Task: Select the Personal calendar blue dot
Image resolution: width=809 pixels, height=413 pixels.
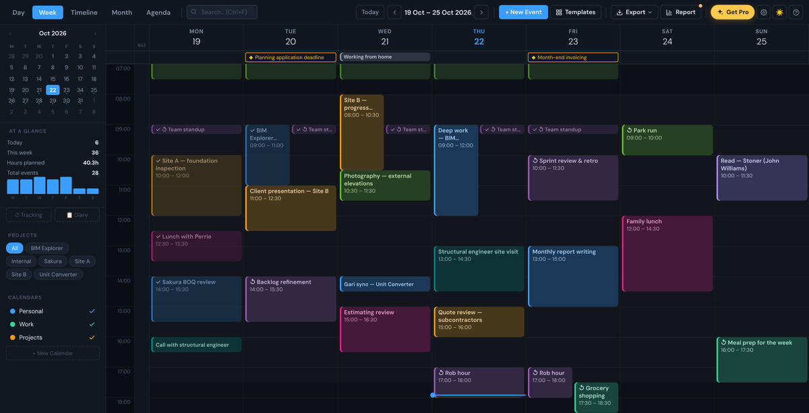Action: [x=13, y=311]
